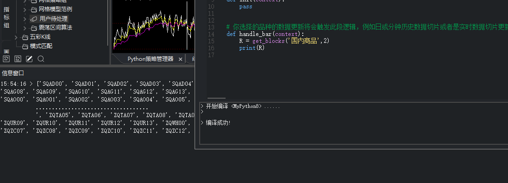The image size is (508, 183).
Task: Click the folder icon beside 网格模型范例
Action: [x=34, y=9]
